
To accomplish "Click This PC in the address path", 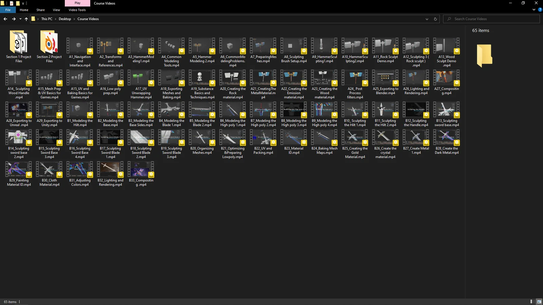I will coord(47,19).
